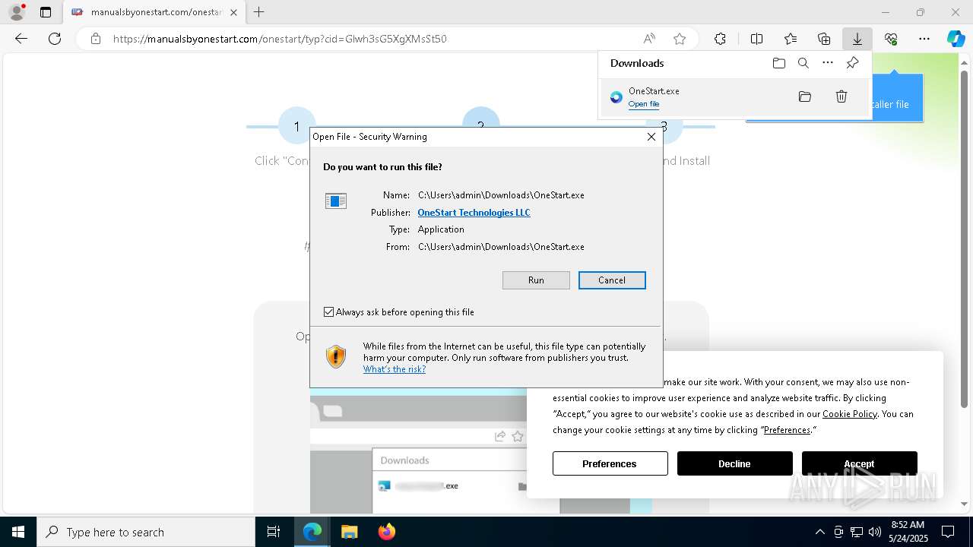This screenshot has width=973, height=547.
Task: Click the page scrollbar down arrow
Action: (x=965, y=504)
